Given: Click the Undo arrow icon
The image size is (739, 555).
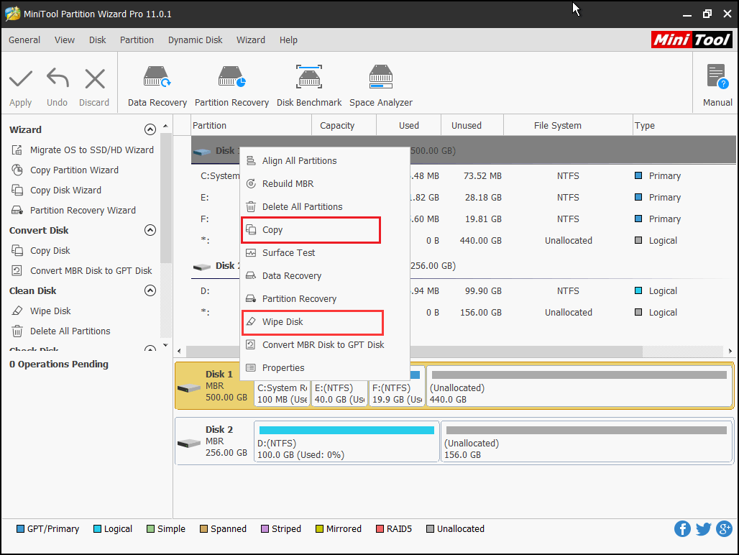Looking at the screenshot, I should [x=58, y=78].
